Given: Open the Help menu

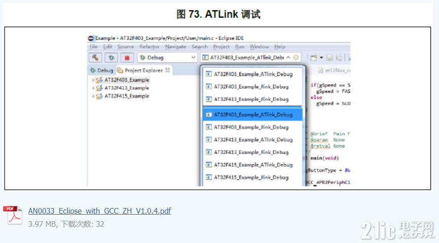Looking at the screenshot, I should point(279,47).
